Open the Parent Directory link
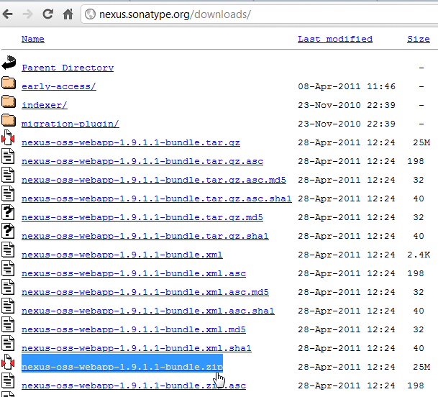This screenshot has width=438, height=397. 68,68
